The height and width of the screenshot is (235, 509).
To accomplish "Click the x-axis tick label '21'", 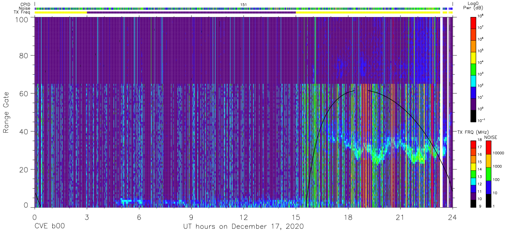I will (400, 217).
